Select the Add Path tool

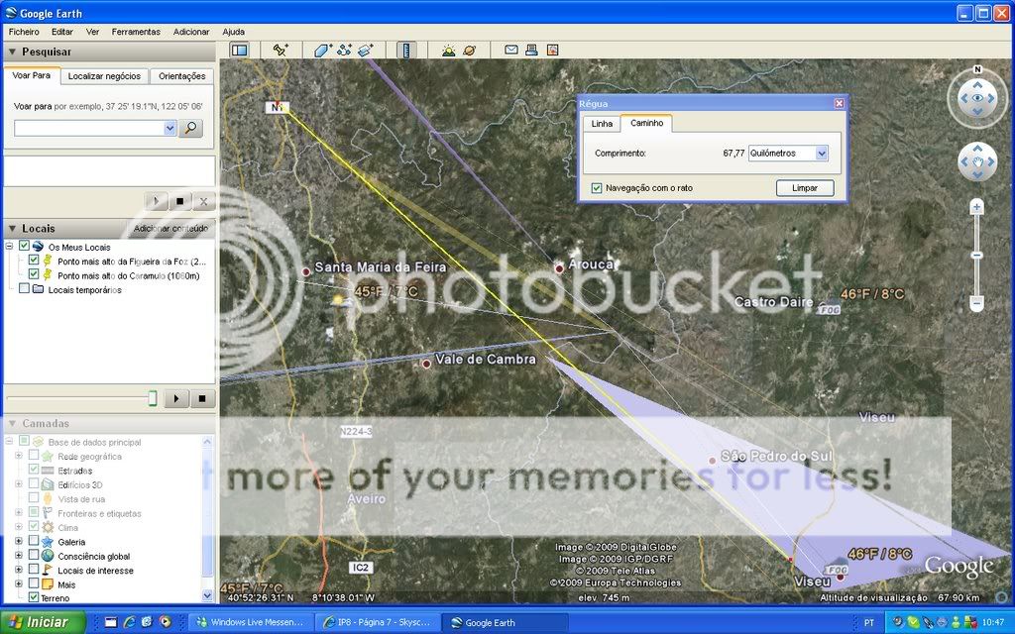(344, 50)
